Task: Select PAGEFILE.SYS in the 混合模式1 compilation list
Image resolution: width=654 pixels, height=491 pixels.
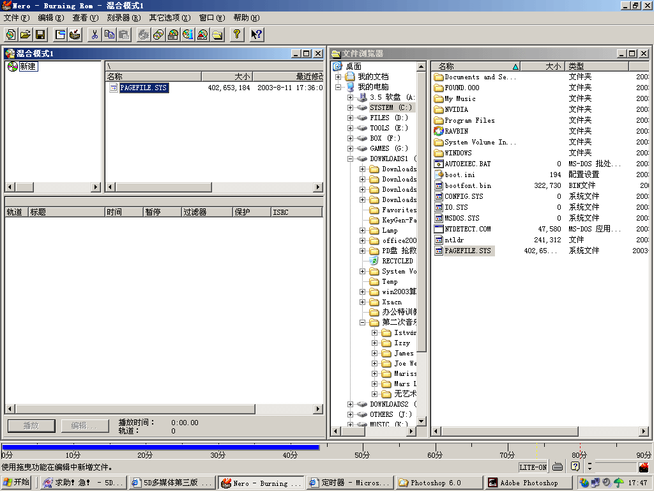Action: coord(144,88)
